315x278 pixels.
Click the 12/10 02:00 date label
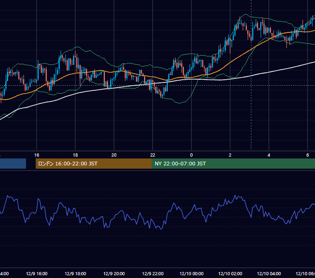[230, 273]
